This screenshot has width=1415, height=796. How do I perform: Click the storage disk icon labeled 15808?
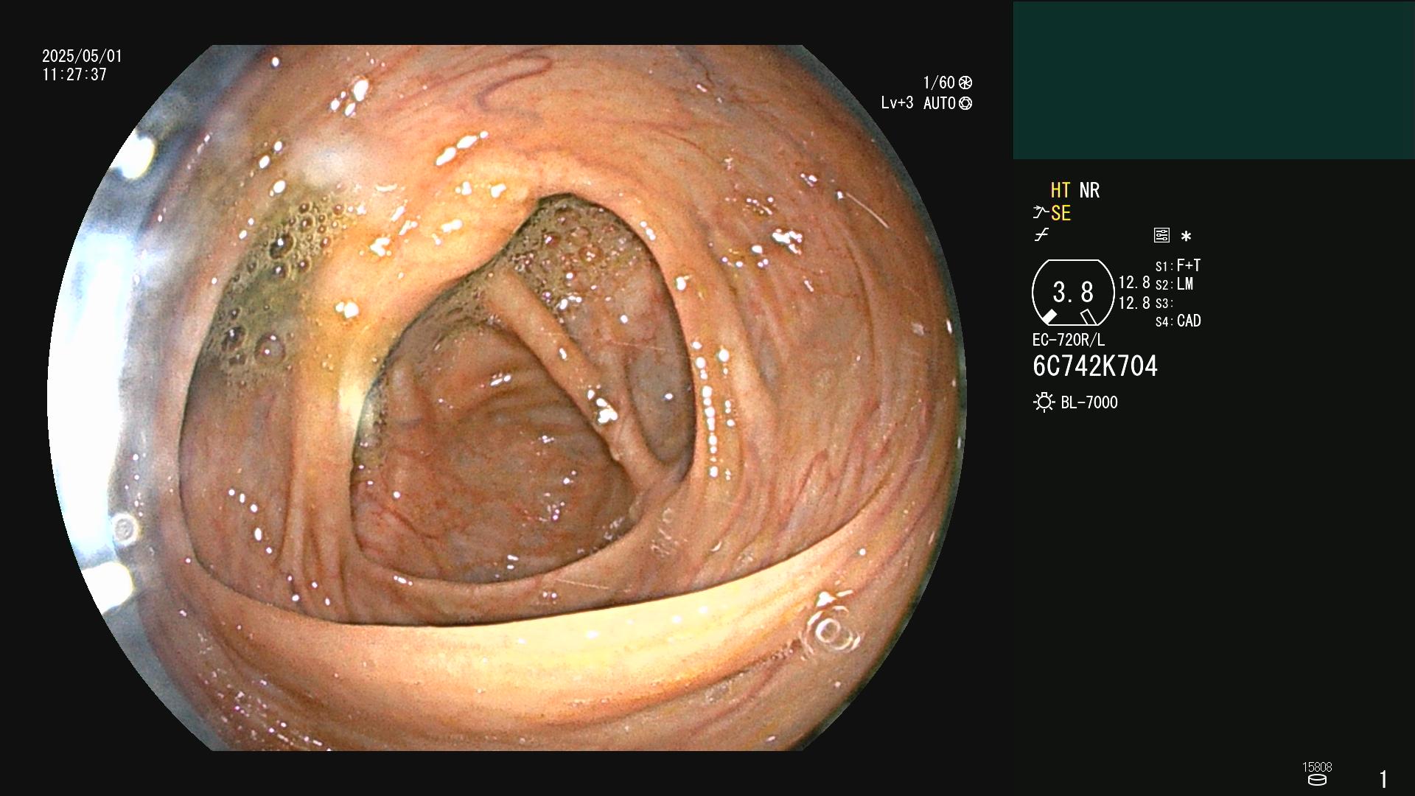pyautogui.click(x=1317, y=780)
